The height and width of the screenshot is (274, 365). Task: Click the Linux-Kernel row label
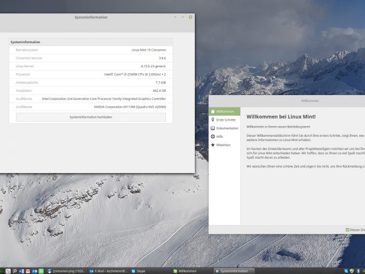(25, 66)
